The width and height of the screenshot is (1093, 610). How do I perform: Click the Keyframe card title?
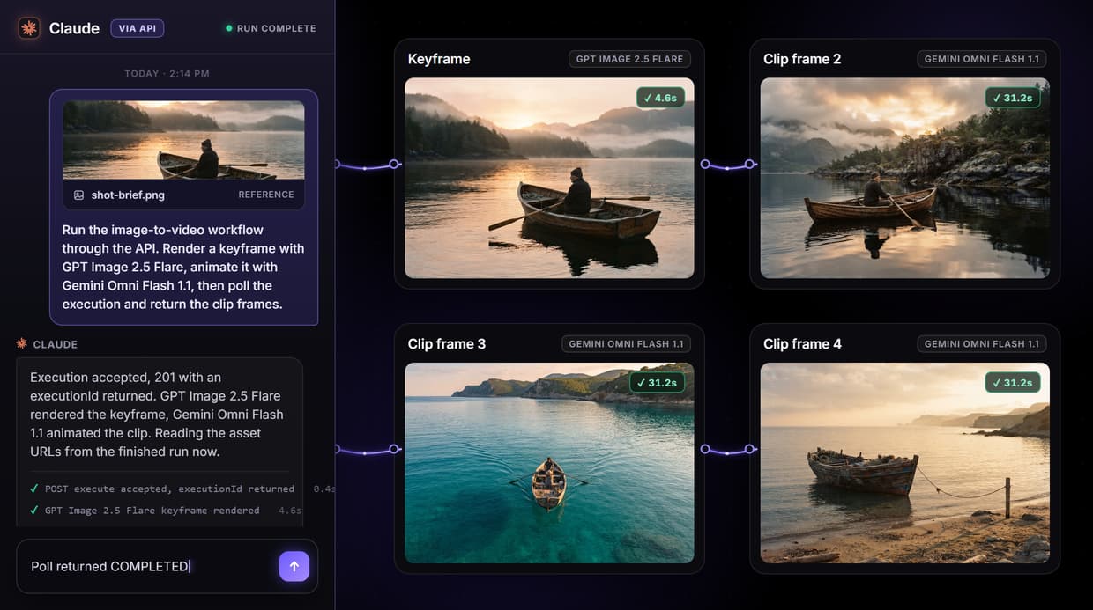click(439, 59)
